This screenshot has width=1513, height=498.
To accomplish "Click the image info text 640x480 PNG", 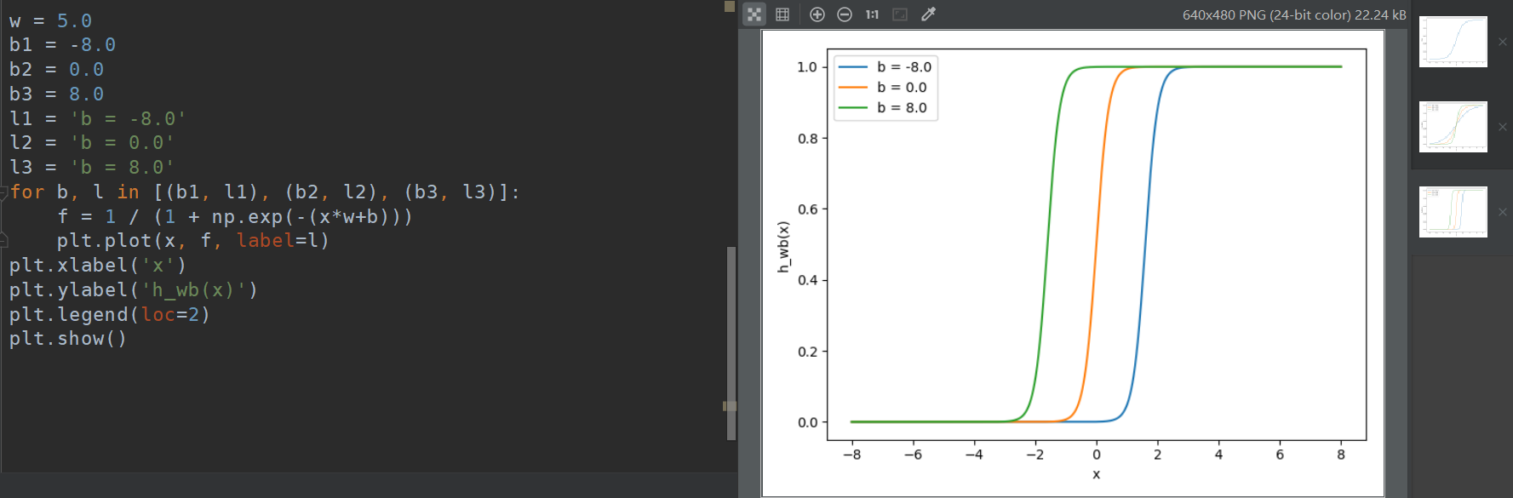I will [x=1293, y=14].
